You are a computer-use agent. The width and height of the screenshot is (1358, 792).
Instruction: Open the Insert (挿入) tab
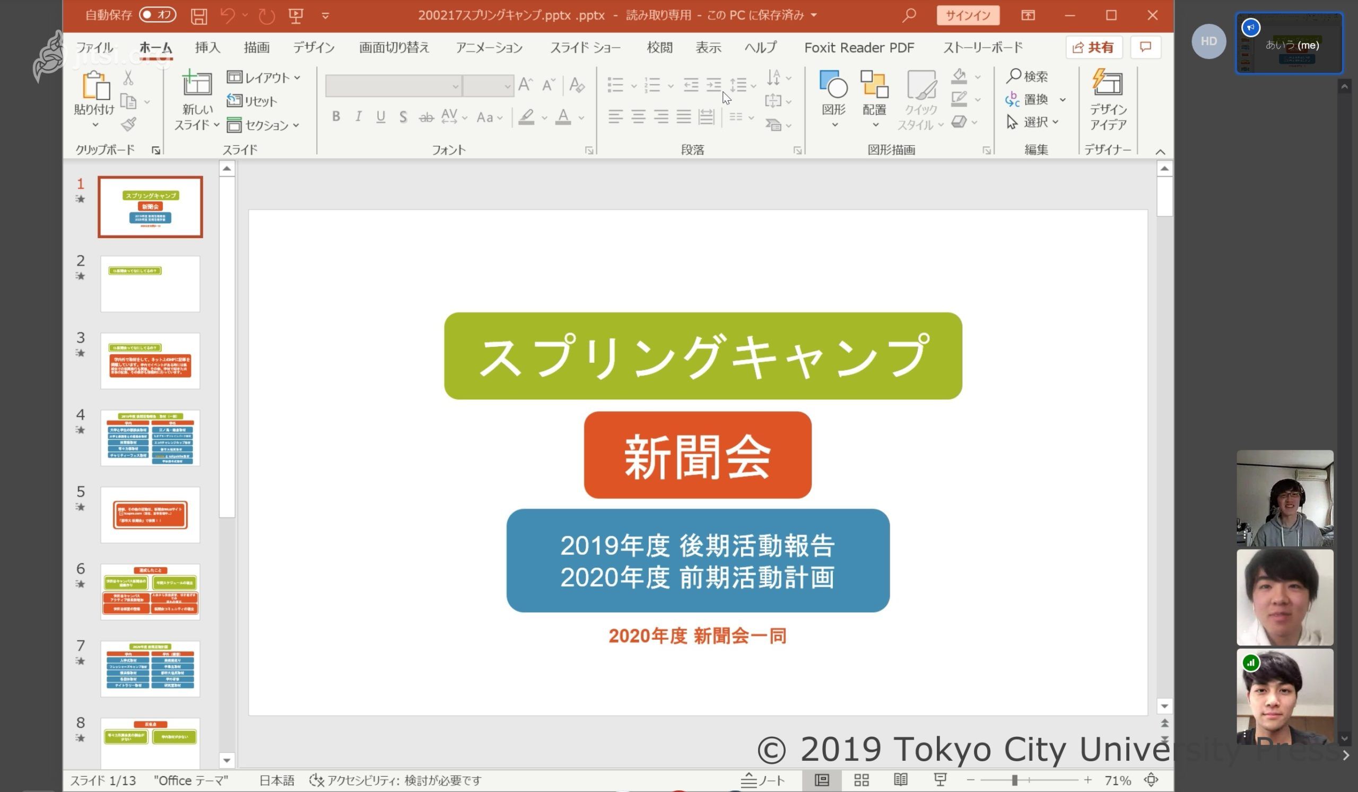[x=207, y=48]
